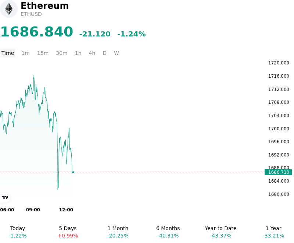Click the Ethereum diamond logo icon
The image size is (294, 243).
(x=8, y=9)
